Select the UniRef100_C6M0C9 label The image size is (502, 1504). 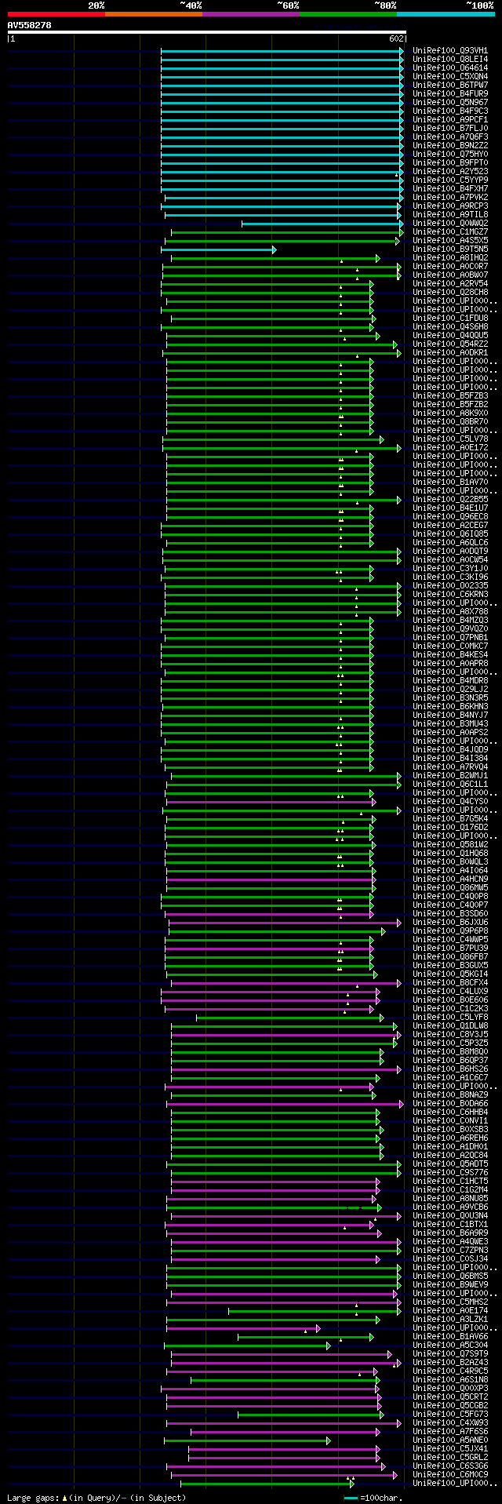pos(450,1474)
